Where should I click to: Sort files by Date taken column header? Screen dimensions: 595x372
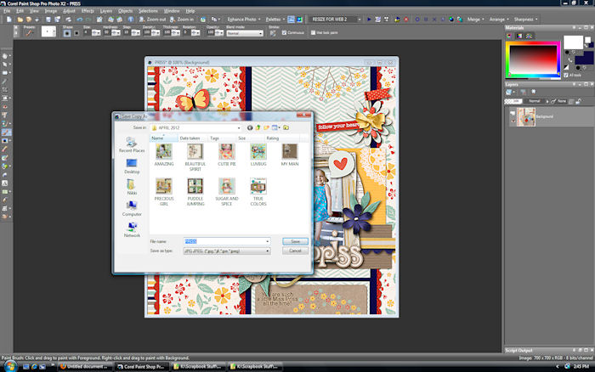coord(193,138)
